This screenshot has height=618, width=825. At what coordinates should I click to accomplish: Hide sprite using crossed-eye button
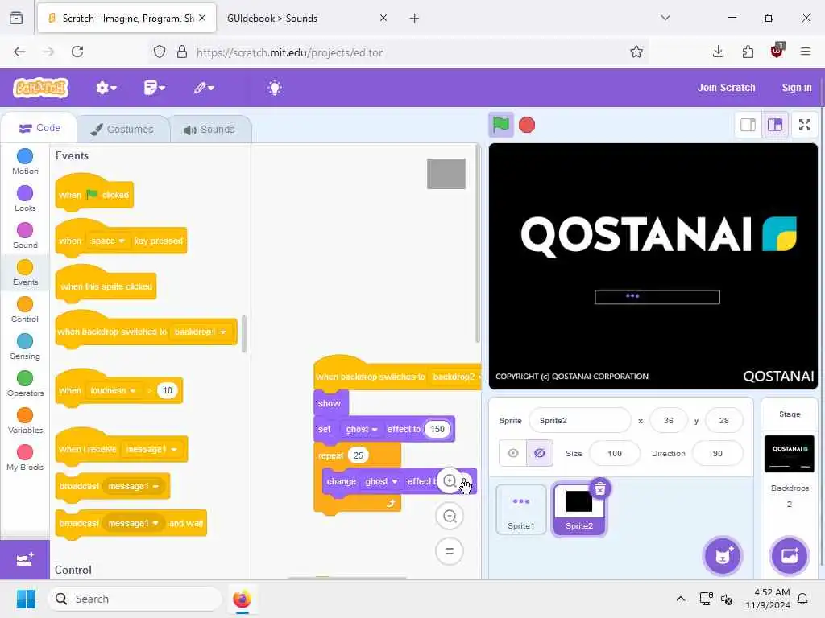coord(540,453)
